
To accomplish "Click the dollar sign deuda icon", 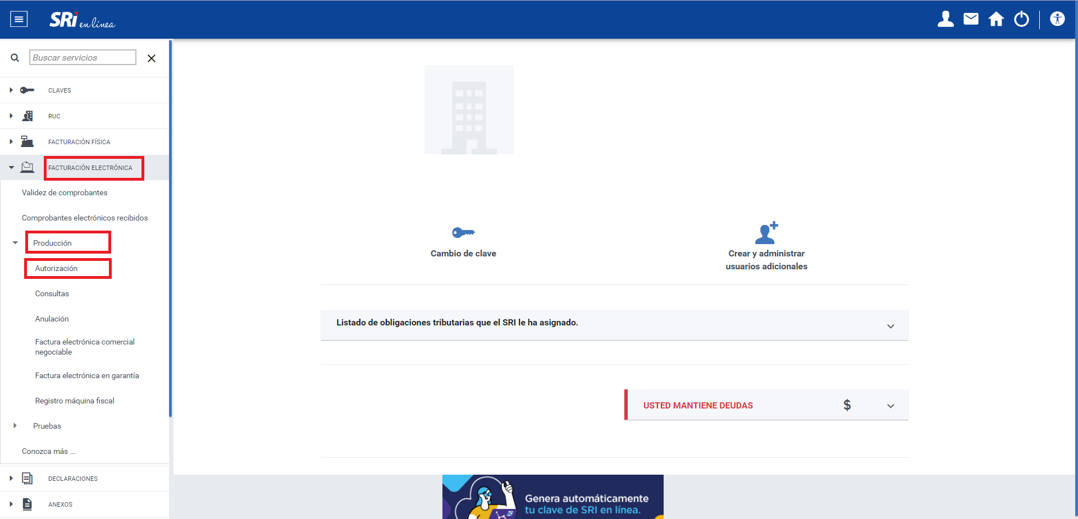I will click(847, 405).
